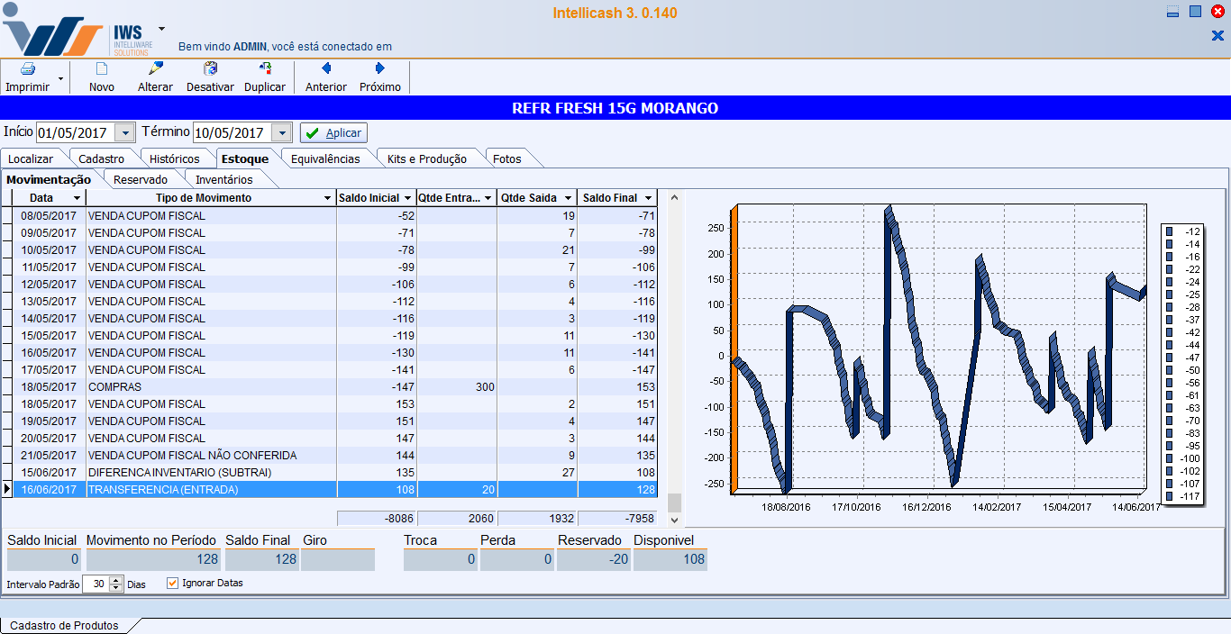
Task: Go to the Anterior record
Action: (x=326, y=77)
